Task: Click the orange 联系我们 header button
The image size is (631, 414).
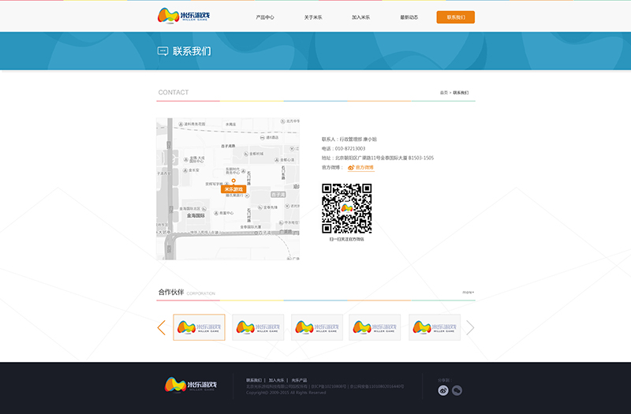Action: 456,17
